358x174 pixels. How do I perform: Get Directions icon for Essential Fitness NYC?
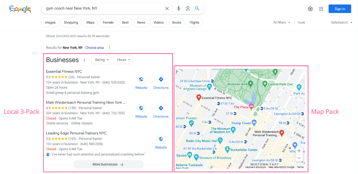(161, 79)
